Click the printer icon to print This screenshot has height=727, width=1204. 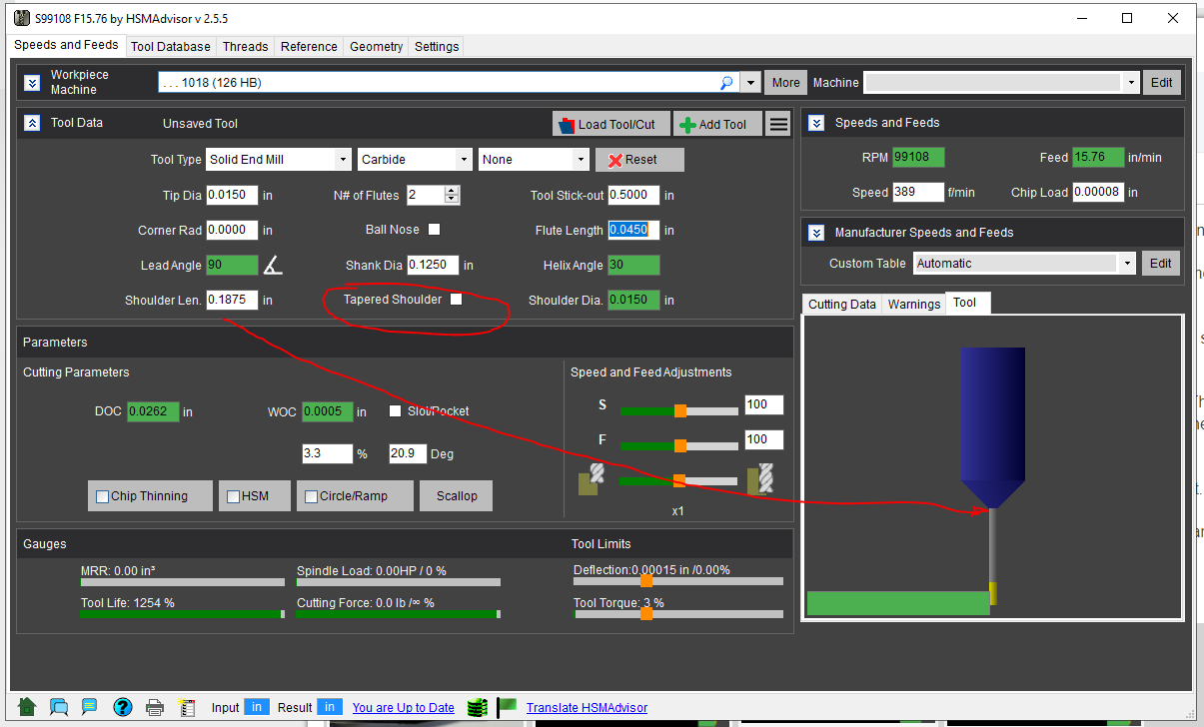pos(155,707)
